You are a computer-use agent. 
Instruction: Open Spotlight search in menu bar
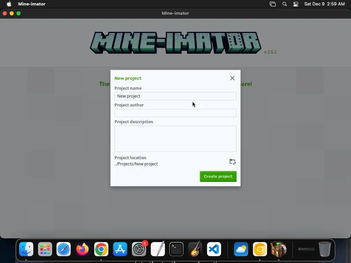click(x=285, y=4)
